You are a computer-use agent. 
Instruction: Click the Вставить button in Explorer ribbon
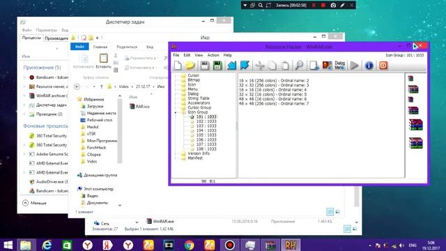coord(103,61)
